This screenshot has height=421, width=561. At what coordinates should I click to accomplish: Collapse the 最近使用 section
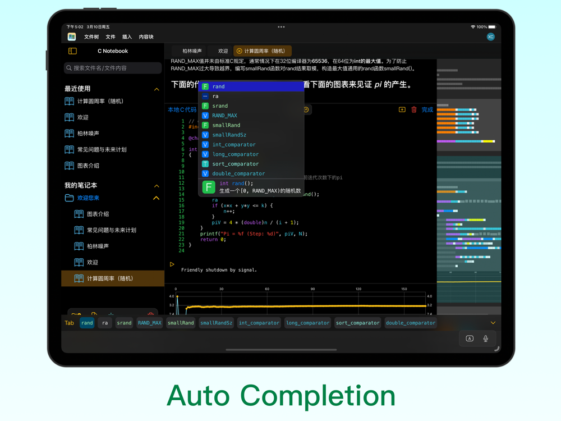157,89
